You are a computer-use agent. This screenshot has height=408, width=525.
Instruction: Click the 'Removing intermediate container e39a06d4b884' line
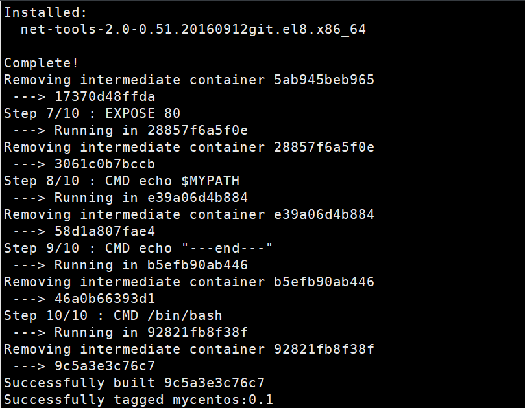(189, 214)
